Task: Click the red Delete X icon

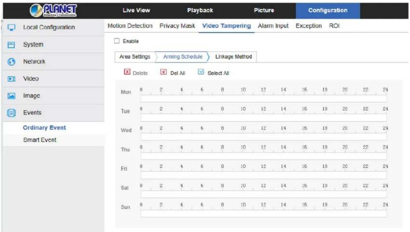Action: pyautogui.click(x=127, y=72)
